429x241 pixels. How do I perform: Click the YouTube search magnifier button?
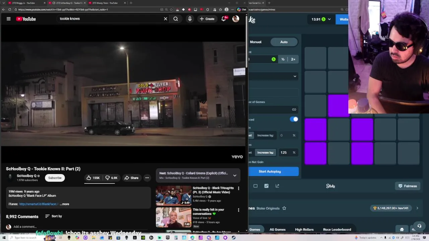click(x=176, y=19)
